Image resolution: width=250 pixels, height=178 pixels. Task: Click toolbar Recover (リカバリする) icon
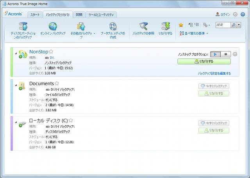[165, 27]
